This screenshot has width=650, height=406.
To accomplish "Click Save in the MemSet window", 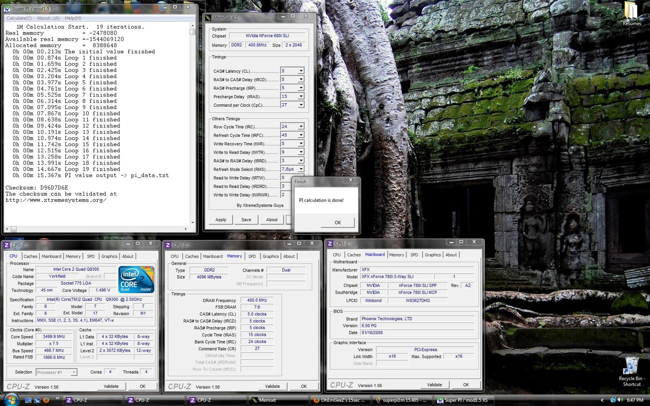I will [x=246, y=220].
